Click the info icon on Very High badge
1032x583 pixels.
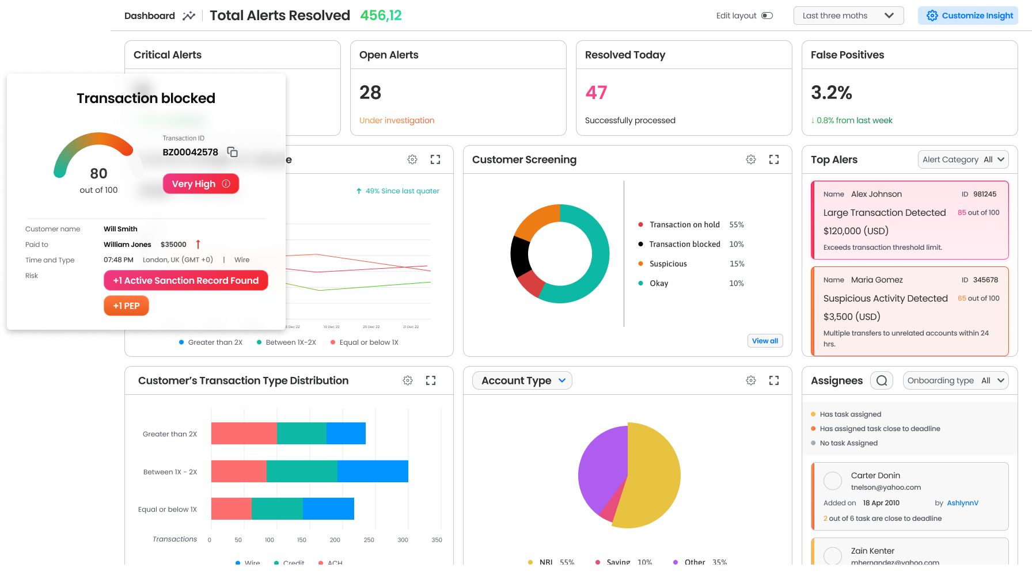pos(226,184)
